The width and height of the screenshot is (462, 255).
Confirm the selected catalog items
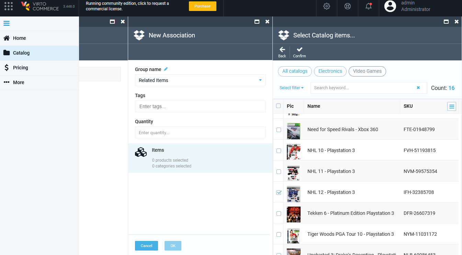pos(300,52)
